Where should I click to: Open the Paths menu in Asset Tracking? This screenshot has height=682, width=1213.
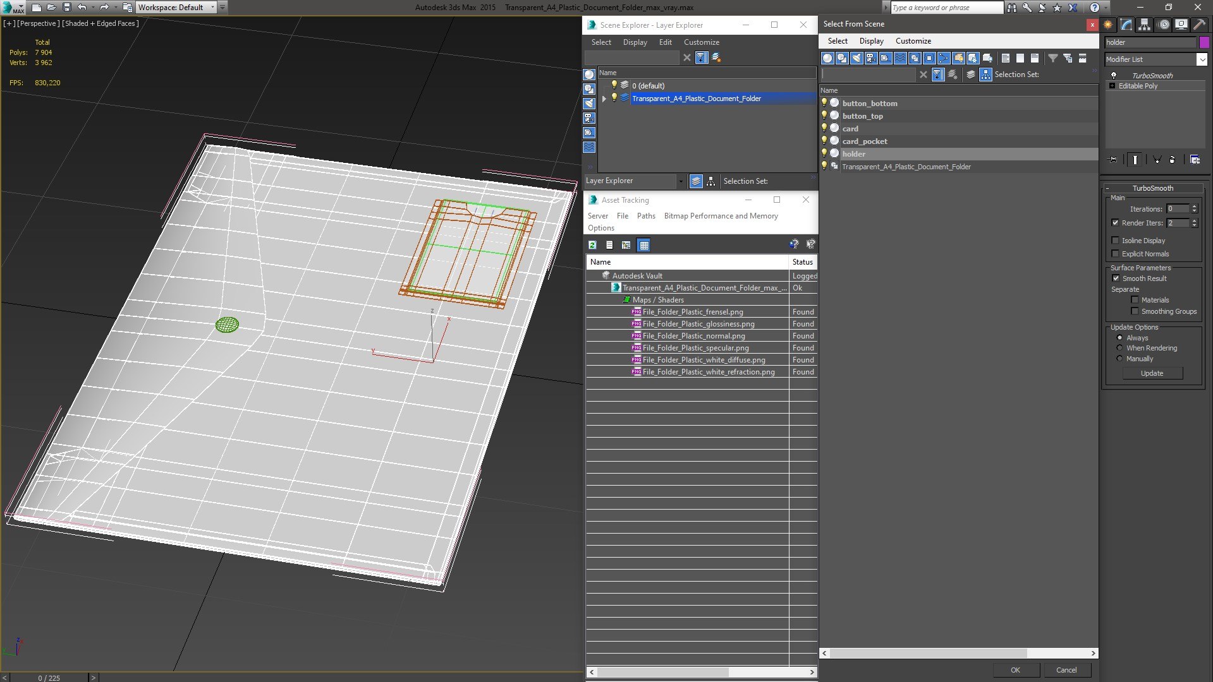tap(645, 216)
